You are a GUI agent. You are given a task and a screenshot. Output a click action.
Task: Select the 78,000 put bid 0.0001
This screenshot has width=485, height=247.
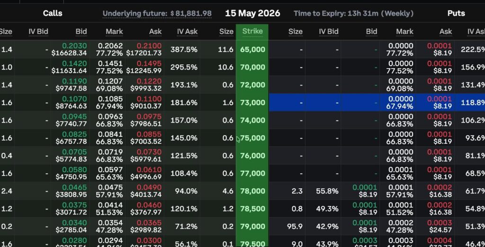tap(365, 188)
